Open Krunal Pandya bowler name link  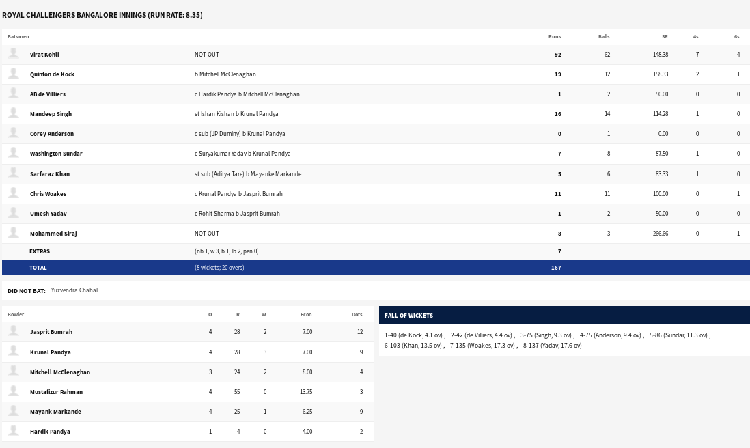(51, 352)
